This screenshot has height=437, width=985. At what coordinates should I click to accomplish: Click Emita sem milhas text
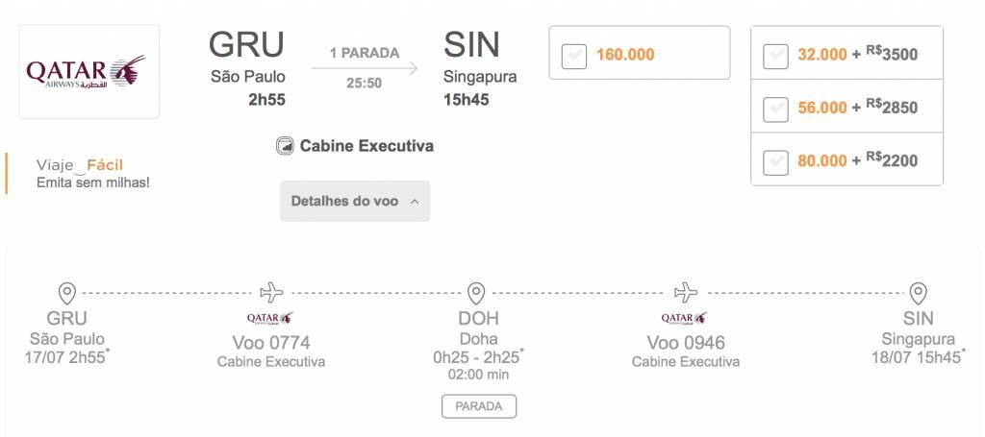click(93, 183)
